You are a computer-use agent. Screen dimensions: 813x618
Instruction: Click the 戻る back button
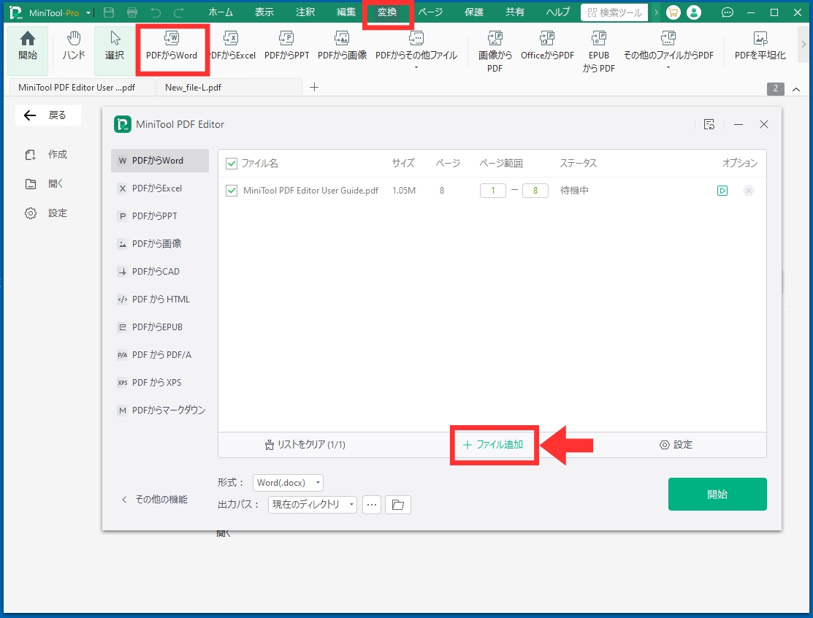47,115
